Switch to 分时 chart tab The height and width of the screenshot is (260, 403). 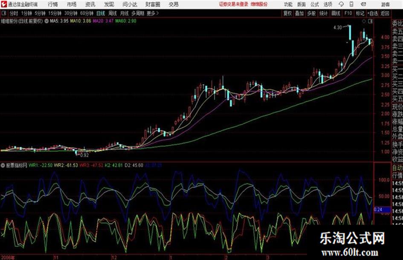point(14,13)
